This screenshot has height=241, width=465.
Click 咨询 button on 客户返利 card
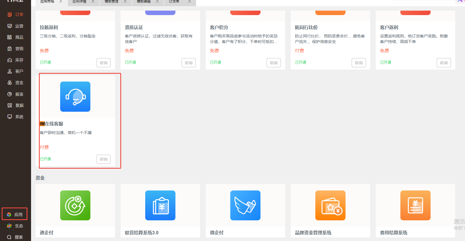pos(444,63)
